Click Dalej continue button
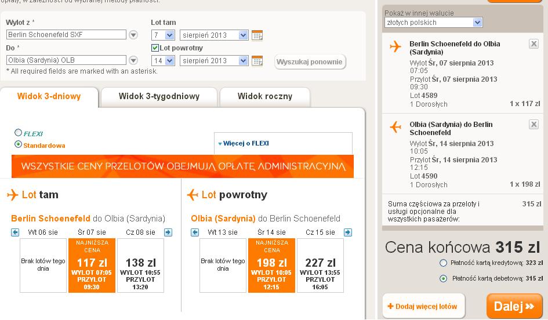This screenshot has width=548, height=320. pyautogui.click(x=514, y=306)
